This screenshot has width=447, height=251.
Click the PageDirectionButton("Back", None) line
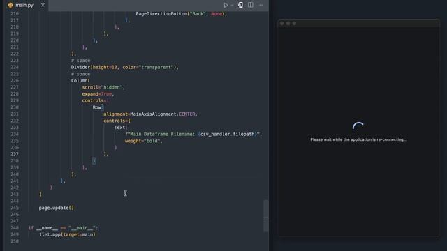(182, 14)
